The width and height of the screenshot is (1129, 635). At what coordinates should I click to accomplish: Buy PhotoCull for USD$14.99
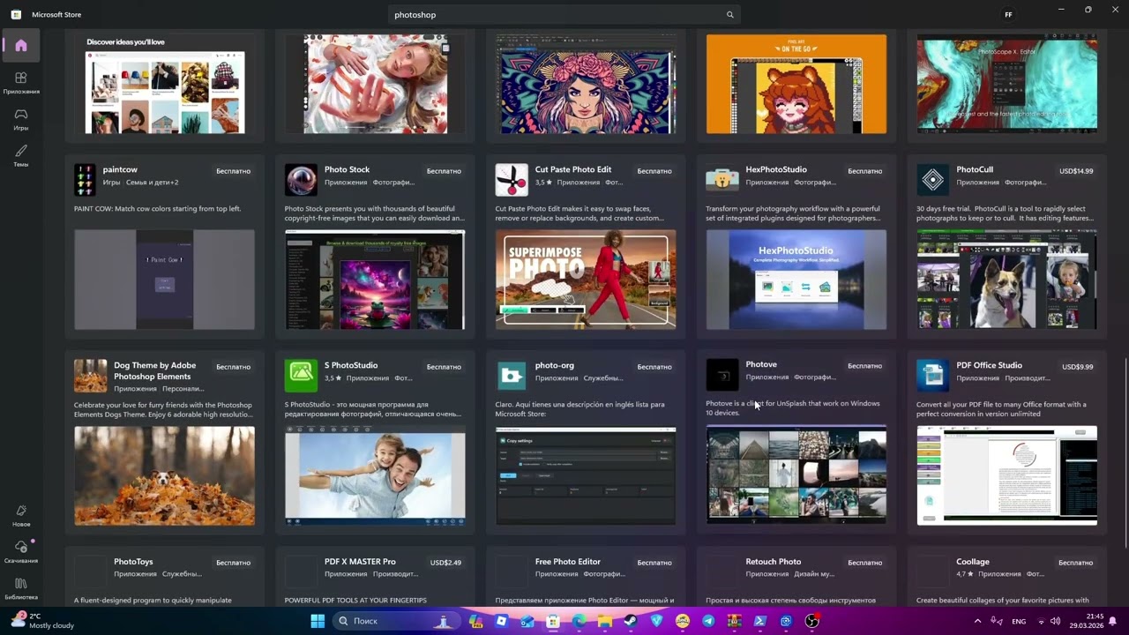[x=1076, y=171]
